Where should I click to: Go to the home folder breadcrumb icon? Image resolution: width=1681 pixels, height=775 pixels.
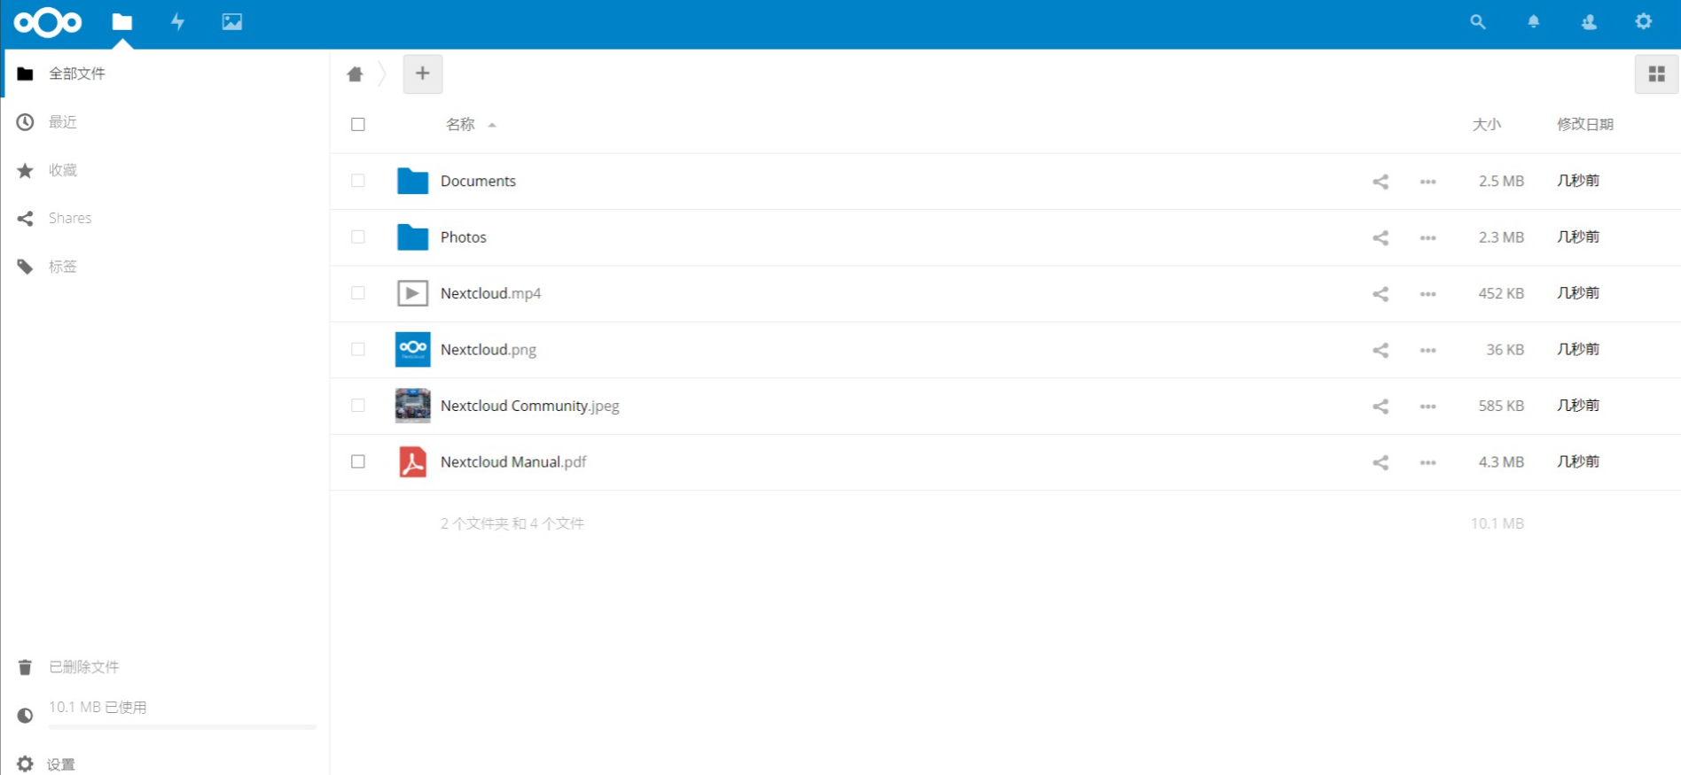point(355,74)
